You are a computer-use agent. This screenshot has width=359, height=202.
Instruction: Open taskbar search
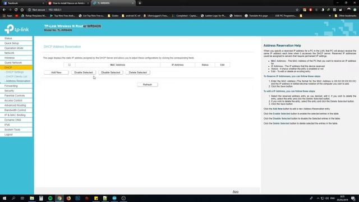pyautogui.click(x=13, y=198)
